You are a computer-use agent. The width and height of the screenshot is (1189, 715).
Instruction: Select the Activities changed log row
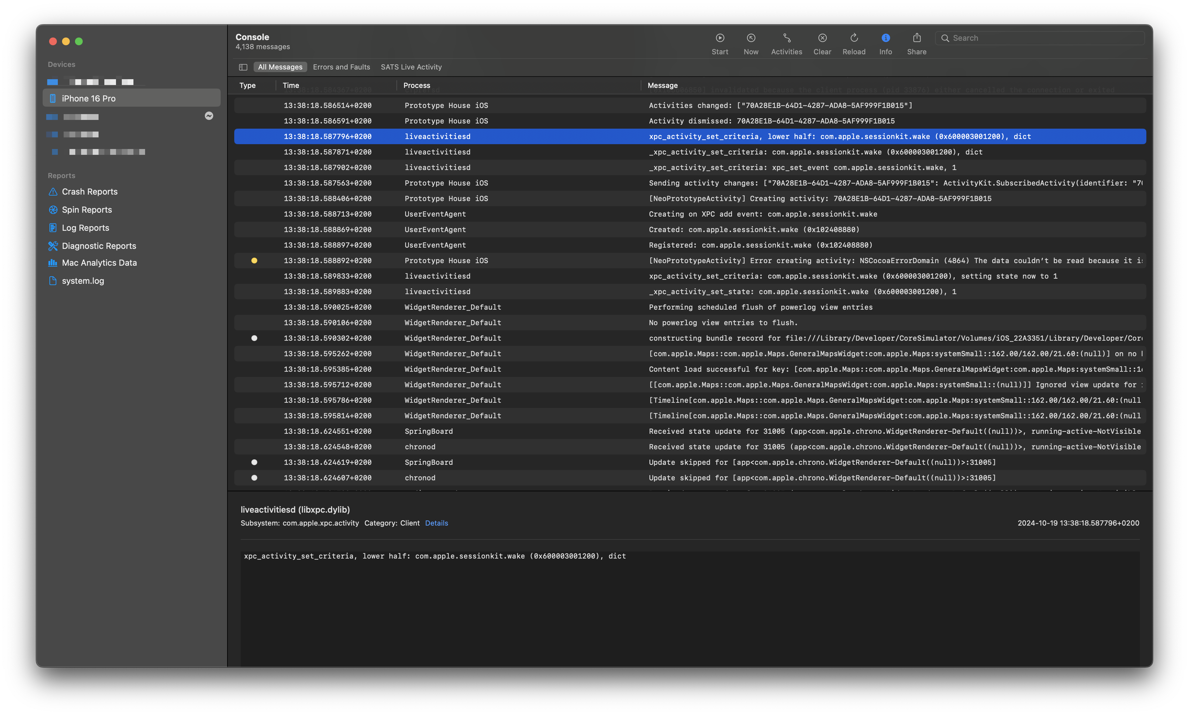[x=689, y=105]
